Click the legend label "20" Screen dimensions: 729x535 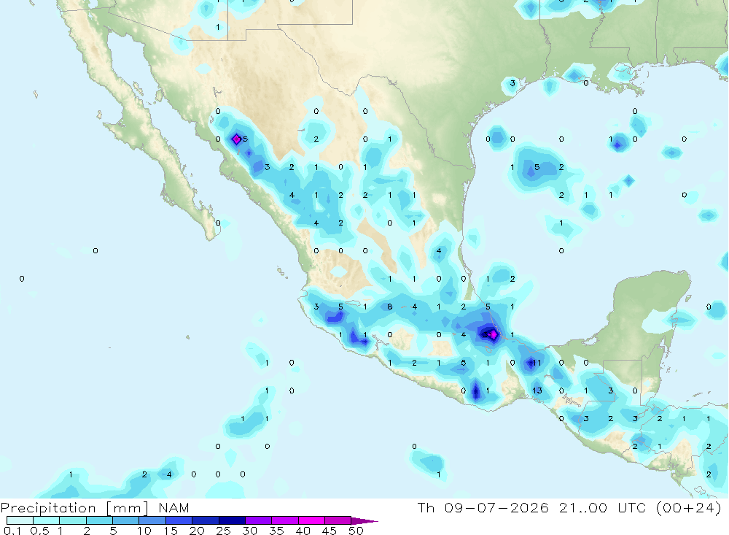(x=197, y=531)
